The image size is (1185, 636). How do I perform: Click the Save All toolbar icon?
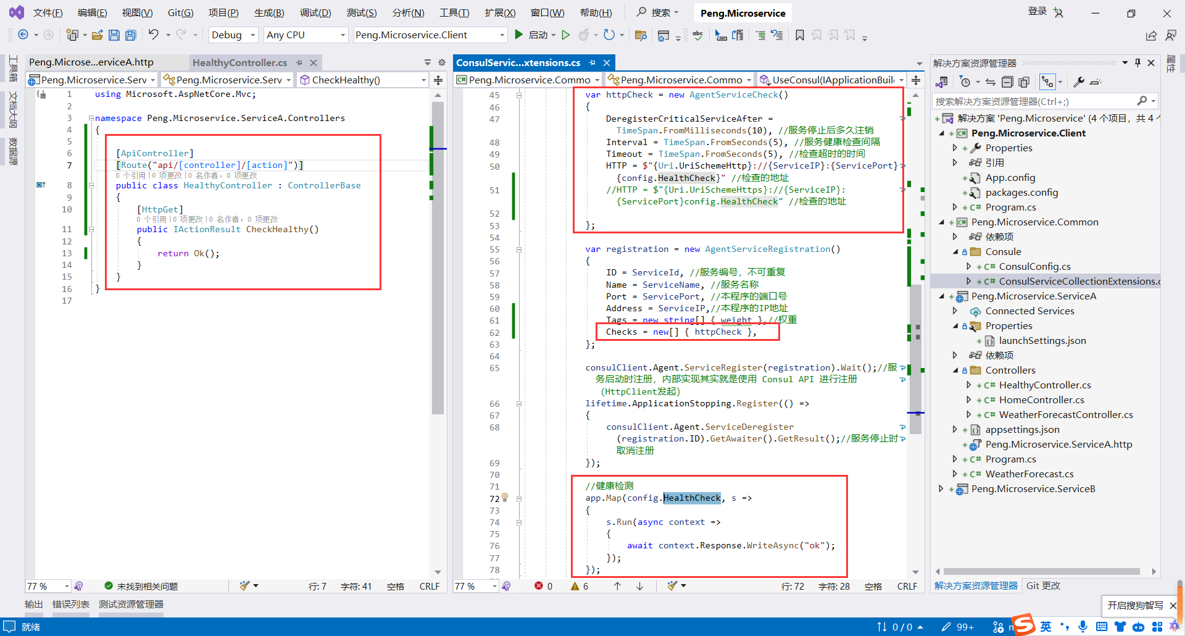click(x=130, y=35)
